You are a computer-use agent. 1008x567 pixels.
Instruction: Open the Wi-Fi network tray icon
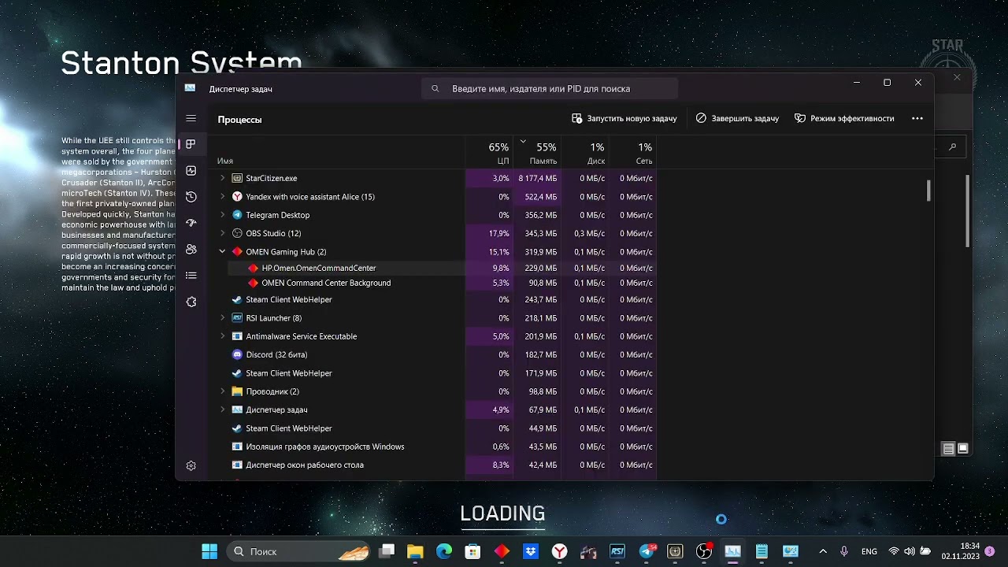point(894,551)
